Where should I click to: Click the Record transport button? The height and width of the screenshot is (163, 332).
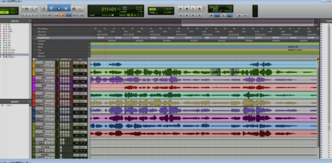click(199, 8)
